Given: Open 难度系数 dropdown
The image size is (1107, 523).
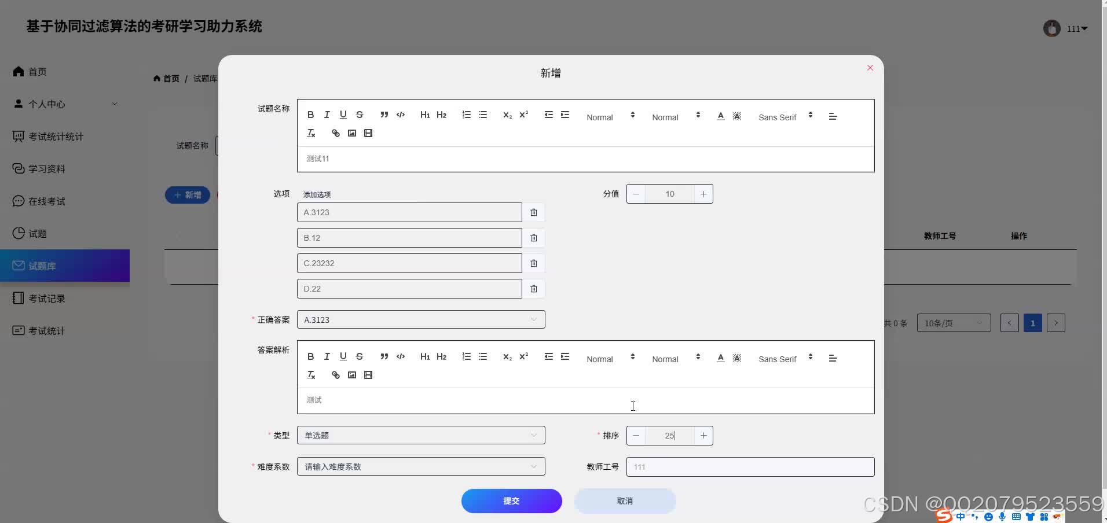Looking at the screenshot, I should click(x=421, y=466).
